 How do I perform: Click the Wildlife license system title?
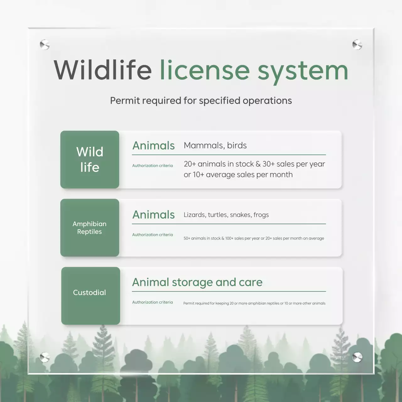201,70
